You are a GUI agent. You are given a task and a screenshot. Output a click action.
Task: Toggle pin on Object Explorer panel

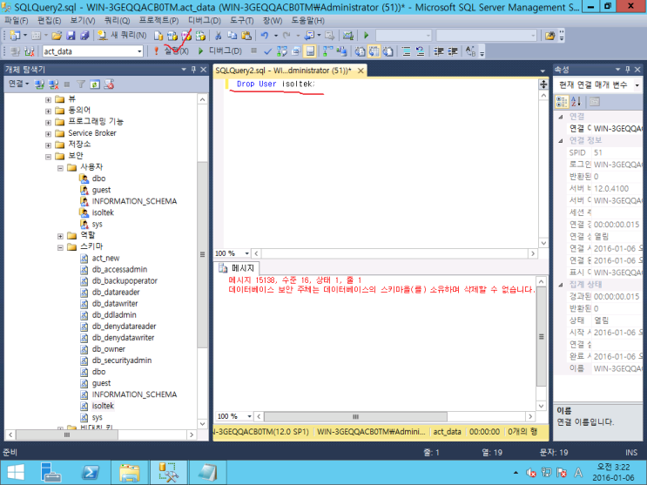(193, 70)
